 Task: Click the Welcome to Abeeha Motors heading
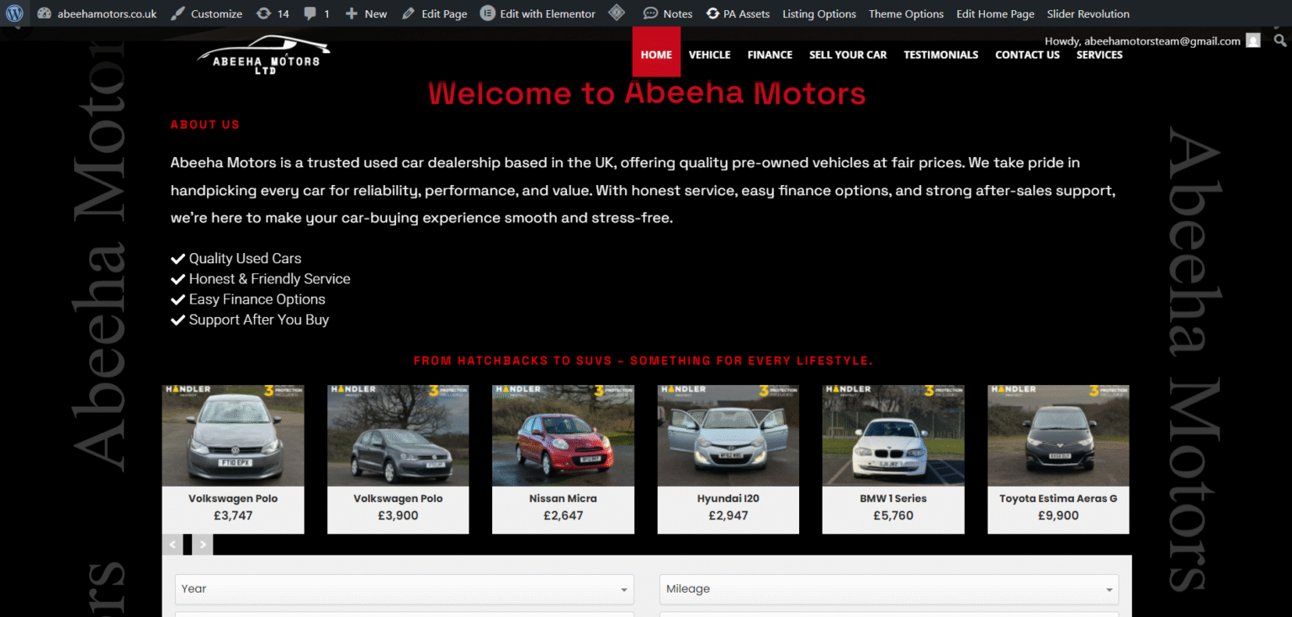[x=647, y=93]
